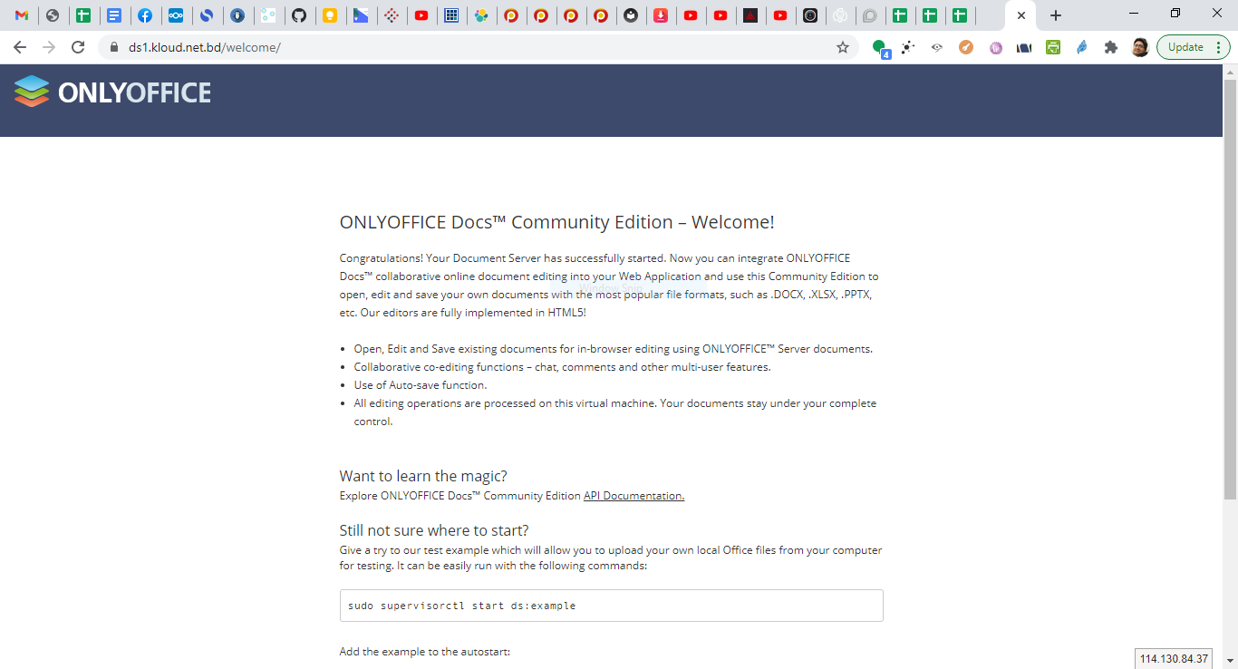This screenshot has width=1238, height=669.
Task: Open the orange circle extension
Action: point(966,47)
